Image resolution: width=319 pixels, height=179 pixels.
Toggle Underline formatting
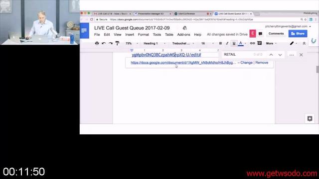[x=234, y=43]
